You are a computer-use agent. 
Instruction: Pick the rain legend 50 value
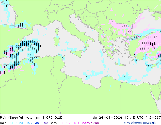[x=46, y=123]
